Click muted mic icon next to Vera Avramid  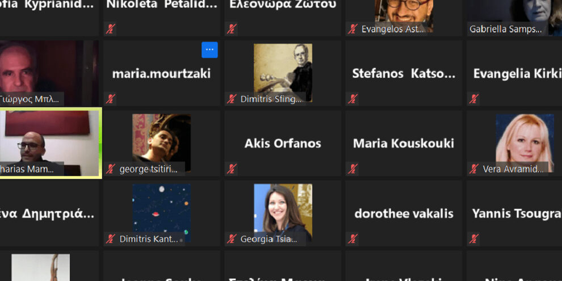(474, 169)
